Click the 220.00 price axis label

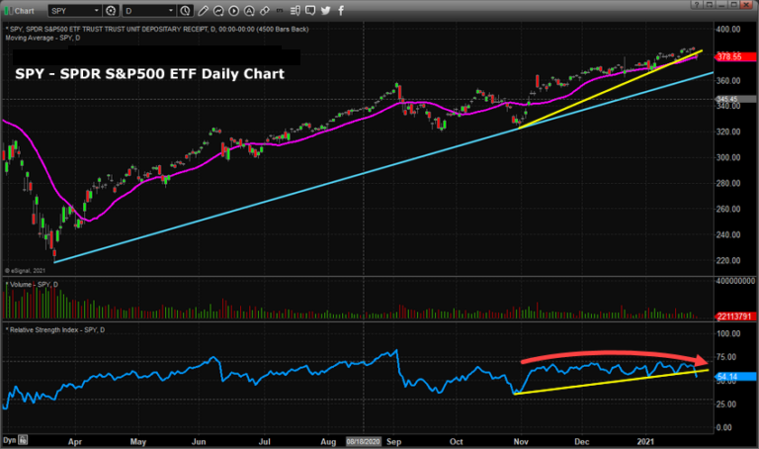728,260
